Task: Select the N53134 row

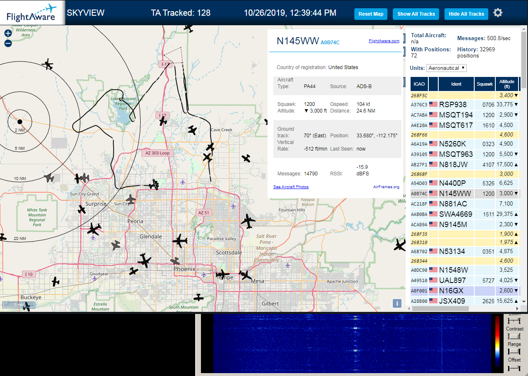Action: coord(465,251)
